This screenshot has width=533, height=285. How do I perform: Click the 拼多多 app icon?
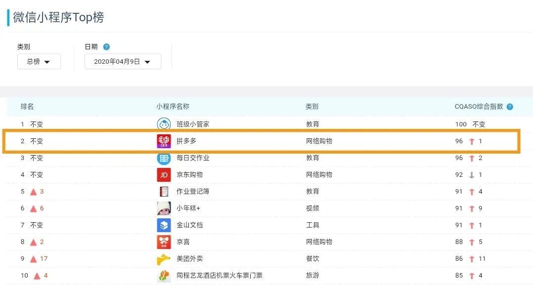164,141
